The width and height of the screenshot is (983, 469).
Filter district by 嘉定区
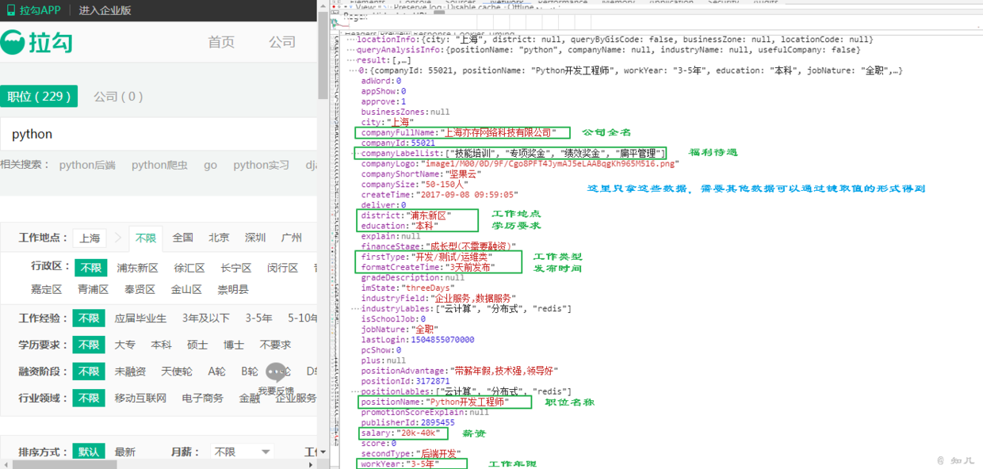(x=47, y=289)
